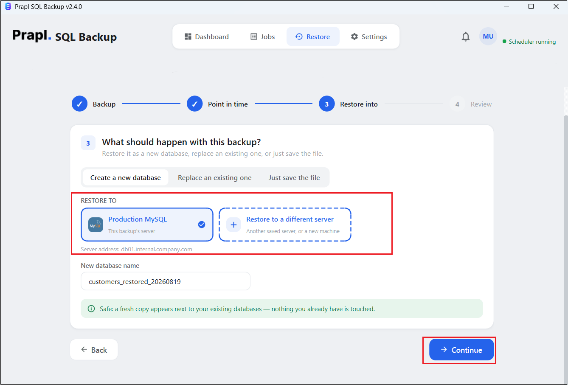The image size is (568, 385).
Task: Click the Prapl SQL Backup logo
Action: point(65,36)
